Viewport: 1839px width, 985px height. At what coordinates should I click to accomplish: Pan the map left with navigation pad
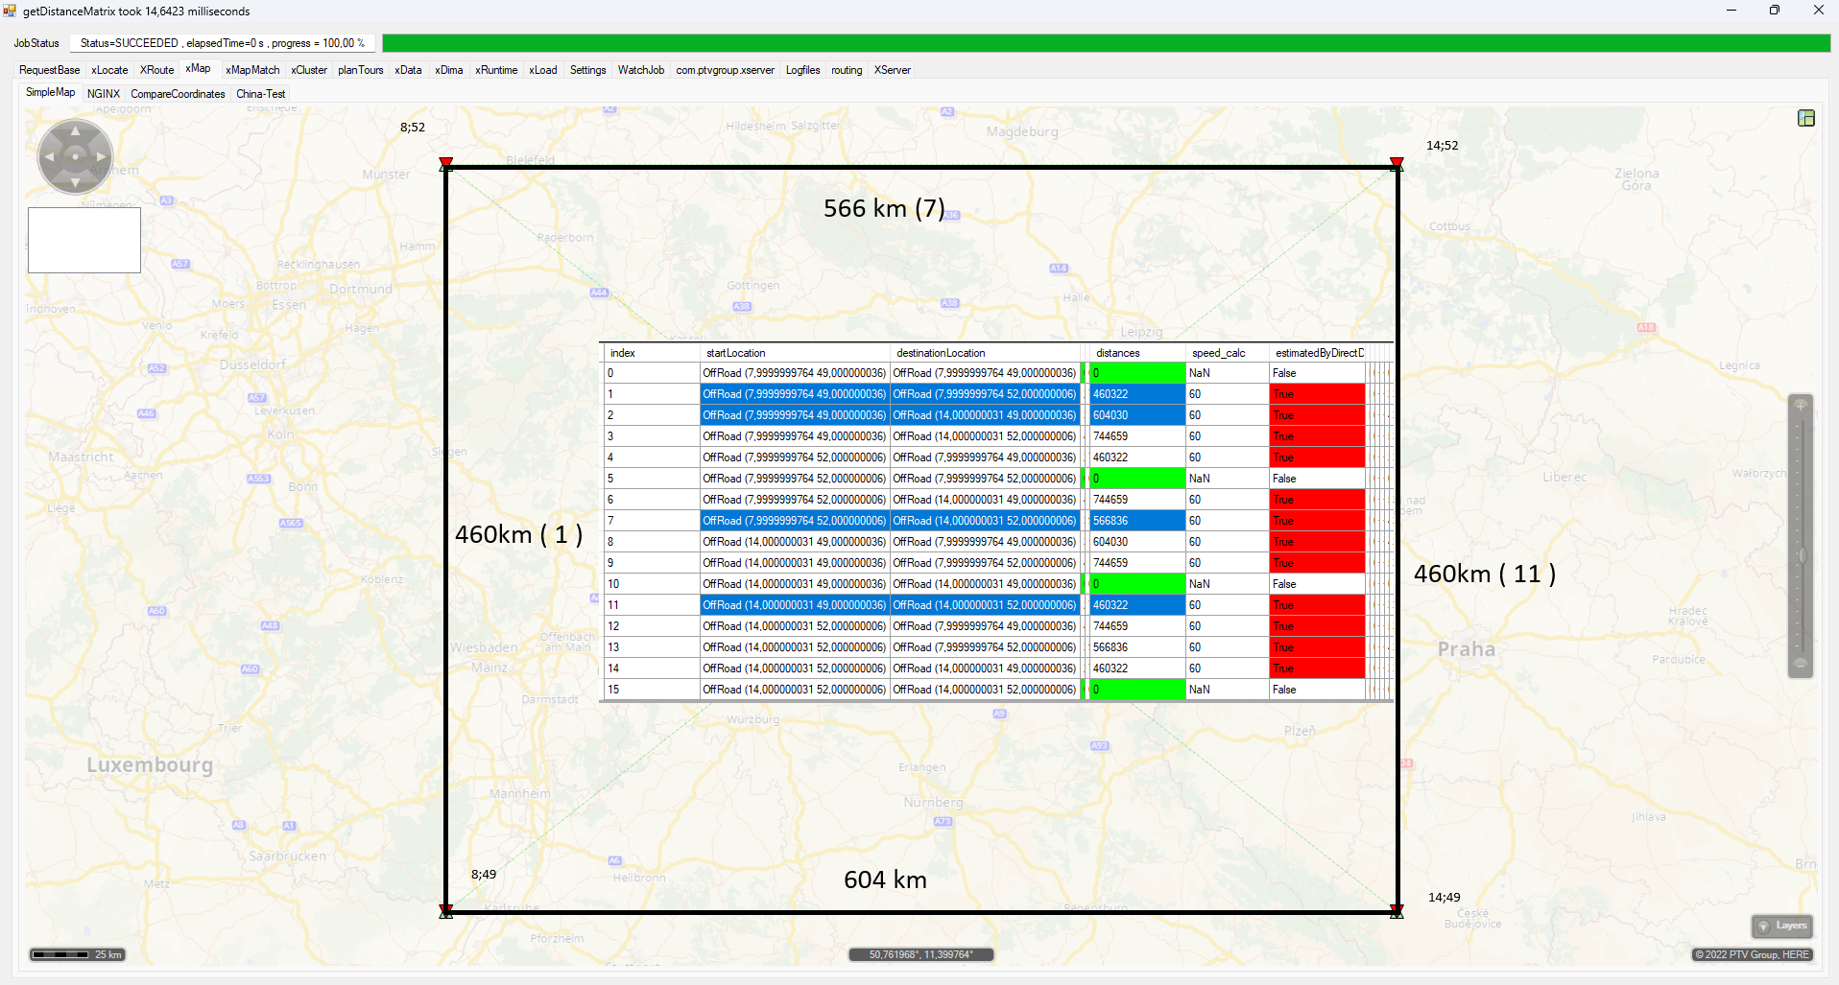[x=50, y=156]
